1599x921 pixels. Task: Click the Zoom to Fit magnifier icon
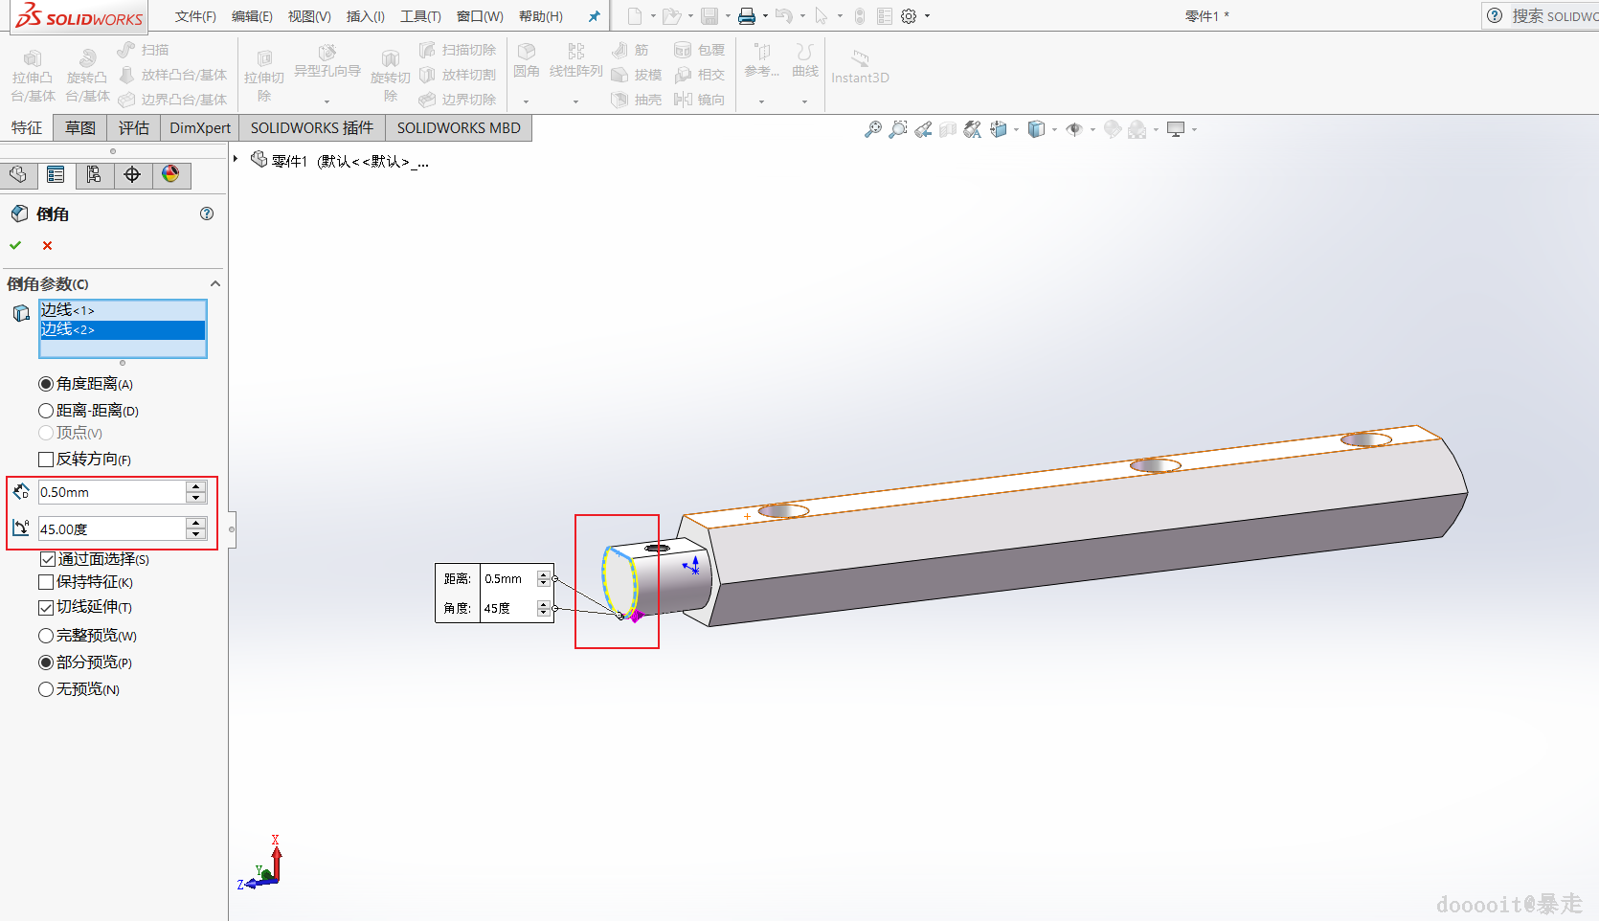point(872,129)
